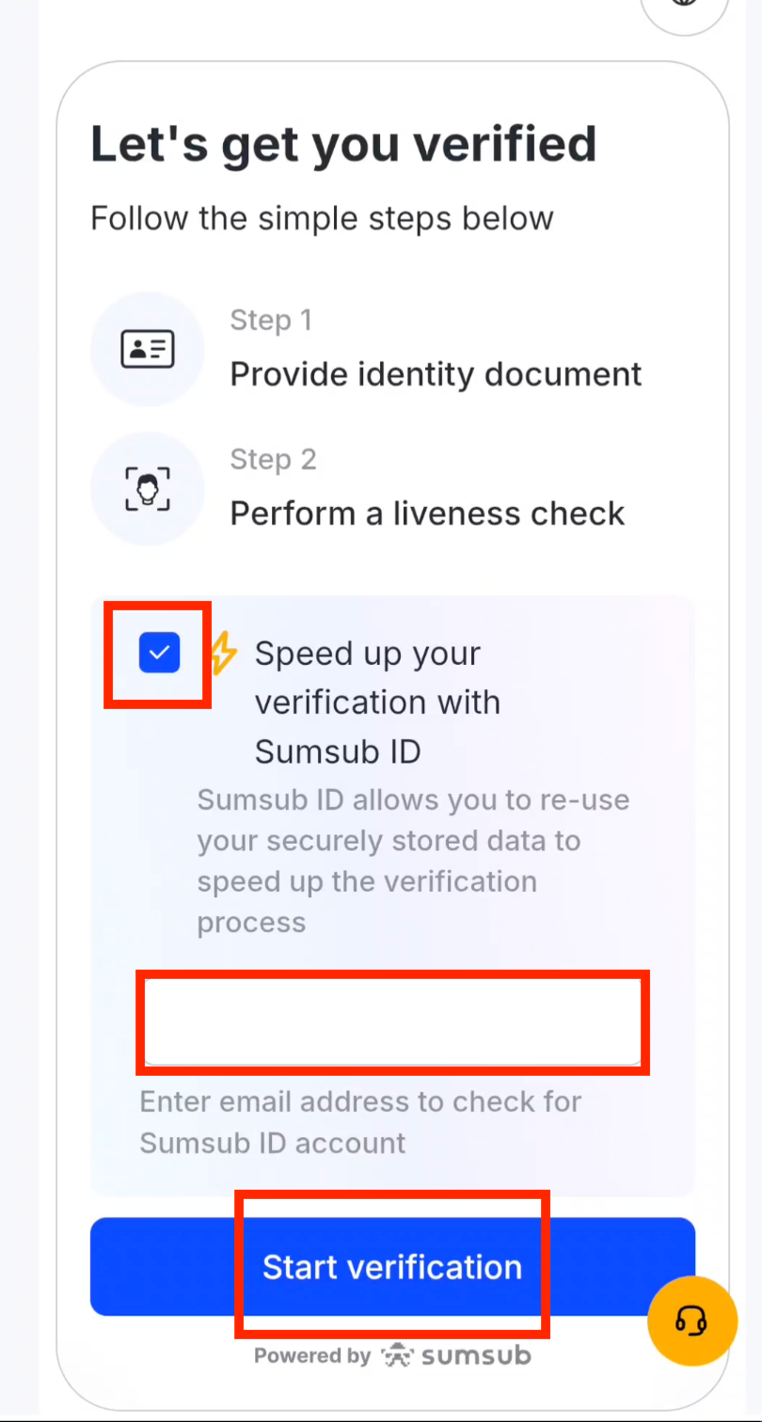Click the circular badge around the liveness icon

point(148,487)
